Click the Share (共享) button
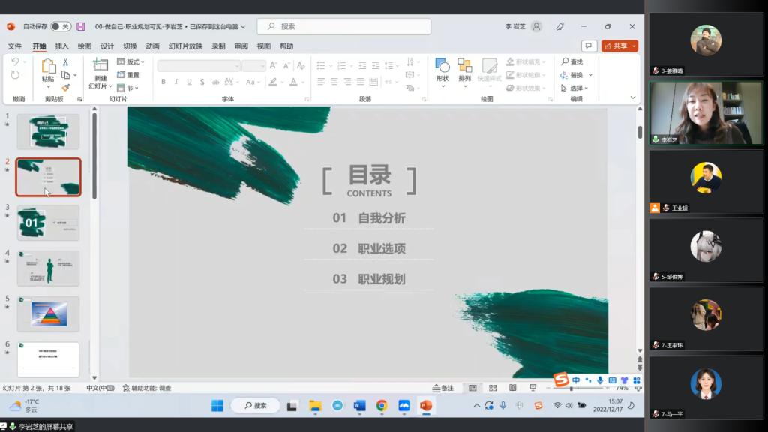The width and height of the screenshot is (768, 432). tap(619, 46)
